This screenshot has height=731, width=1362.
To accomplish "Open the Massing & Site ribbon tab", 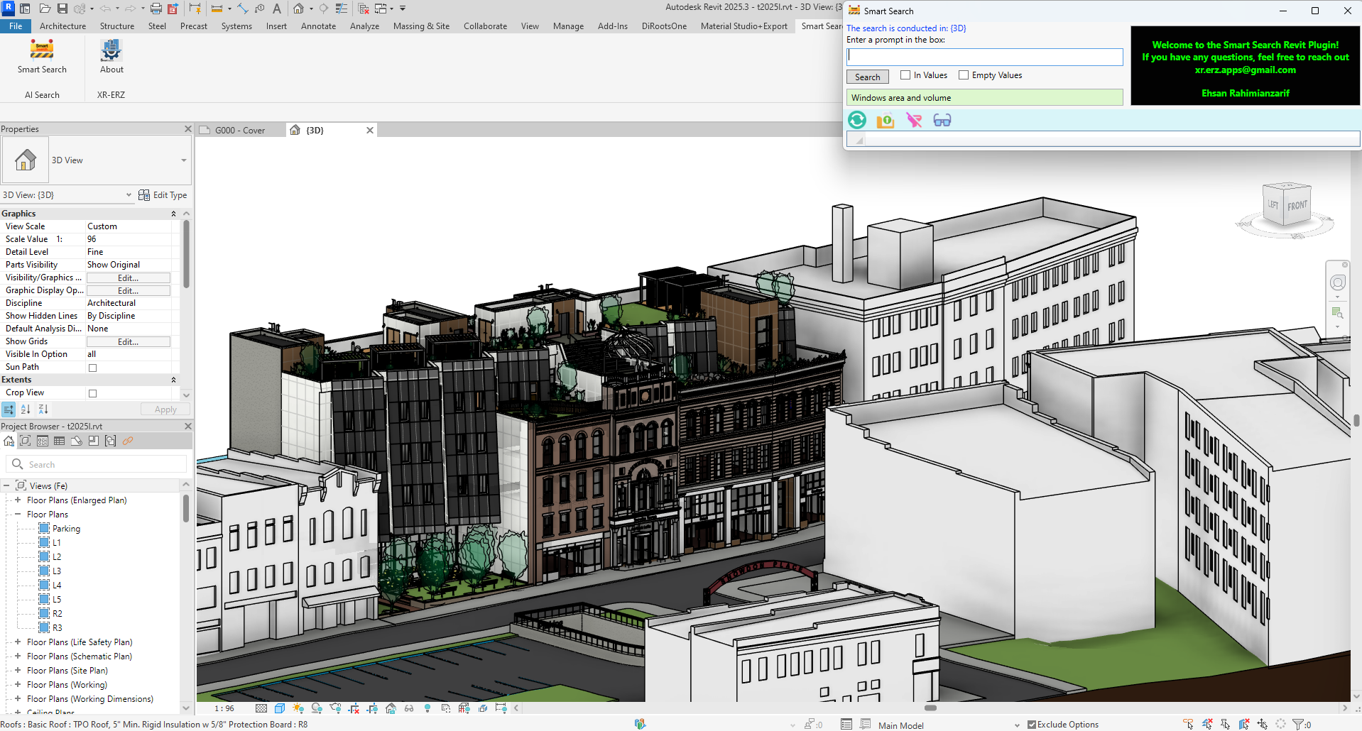I will [421, 26].
